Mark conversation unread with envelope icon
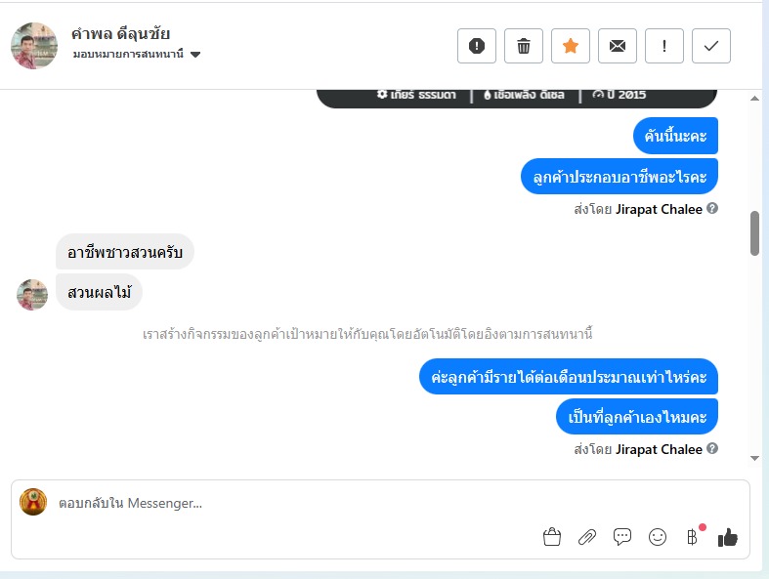Viewport: 769px width, 579px height. pos(618,46)
